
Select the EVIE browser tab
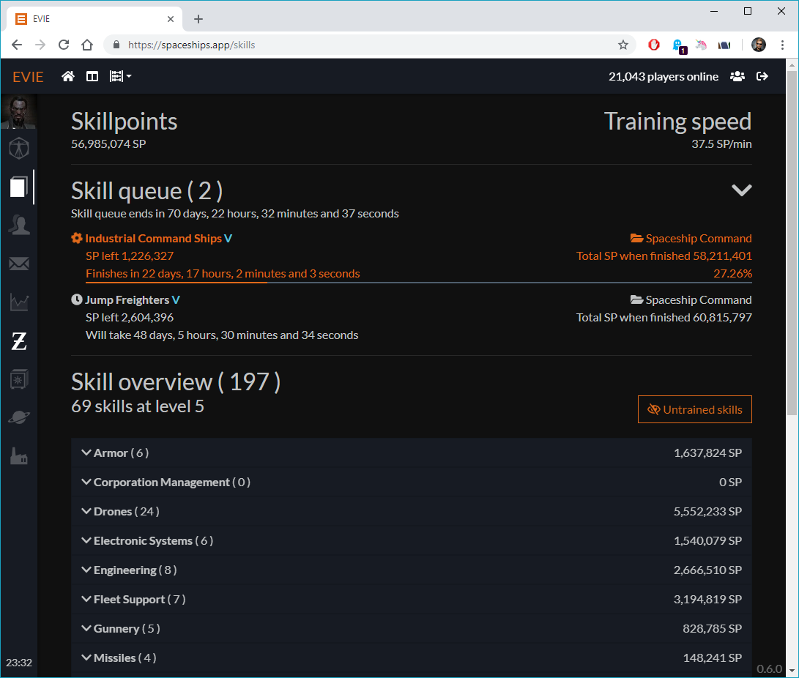(x=94, y=19)
